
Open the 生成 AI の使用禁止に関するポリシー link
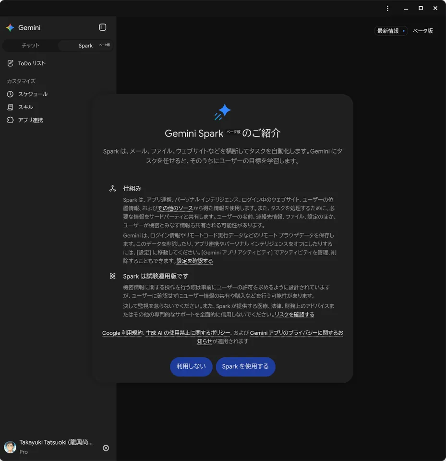click(188, 333)
